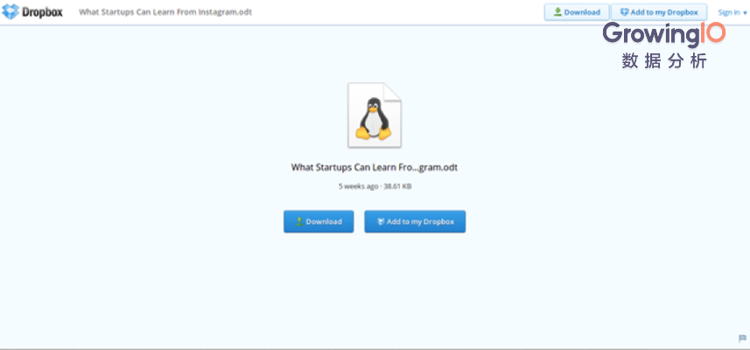Click the GrowingIO logo watermark
Viewport: 750px width, 350px height.
click(664, 34)
